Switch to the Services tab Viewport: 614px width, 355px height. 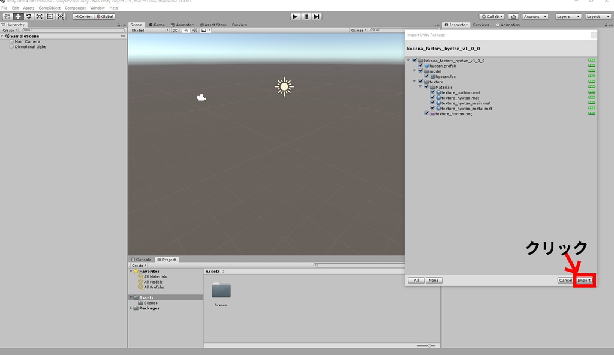point(481,25)
